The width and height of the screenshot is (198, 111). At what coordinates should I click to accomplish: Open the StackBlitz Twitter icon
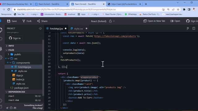pos(7,108)
